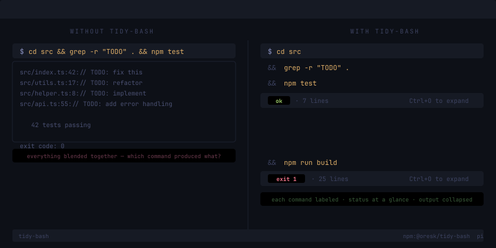
Task: Click the 'grep -r "TODO" .' command row
Action: point(316,68)
